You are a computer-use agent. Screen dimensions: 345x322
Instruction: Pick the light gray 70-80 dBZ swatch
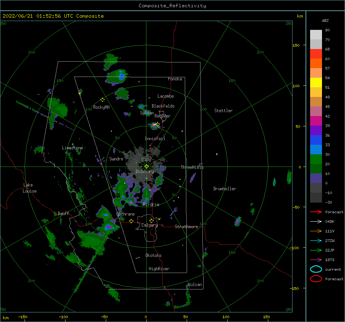tap(316, 35)
